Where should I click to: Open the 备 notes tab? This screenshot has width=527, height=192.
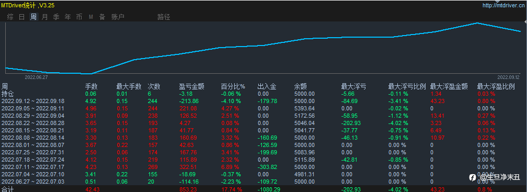(x=102, y=17)
